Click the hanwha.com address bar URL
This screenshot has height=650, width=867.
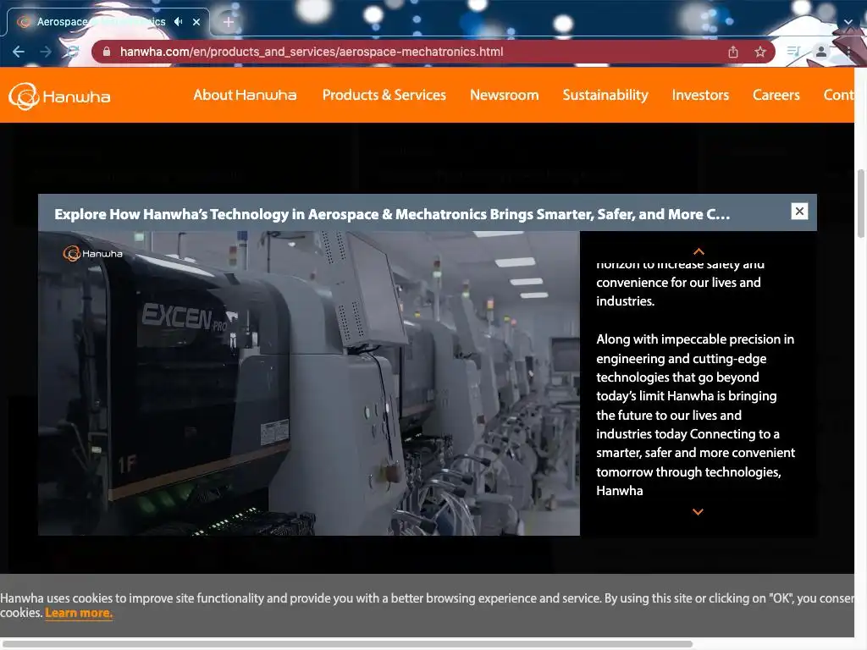point(312,52)
